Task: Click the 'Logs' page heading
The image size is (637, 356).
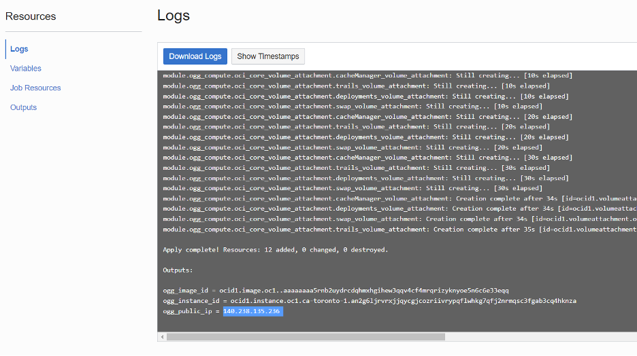Action: click(x=174, y=16)
